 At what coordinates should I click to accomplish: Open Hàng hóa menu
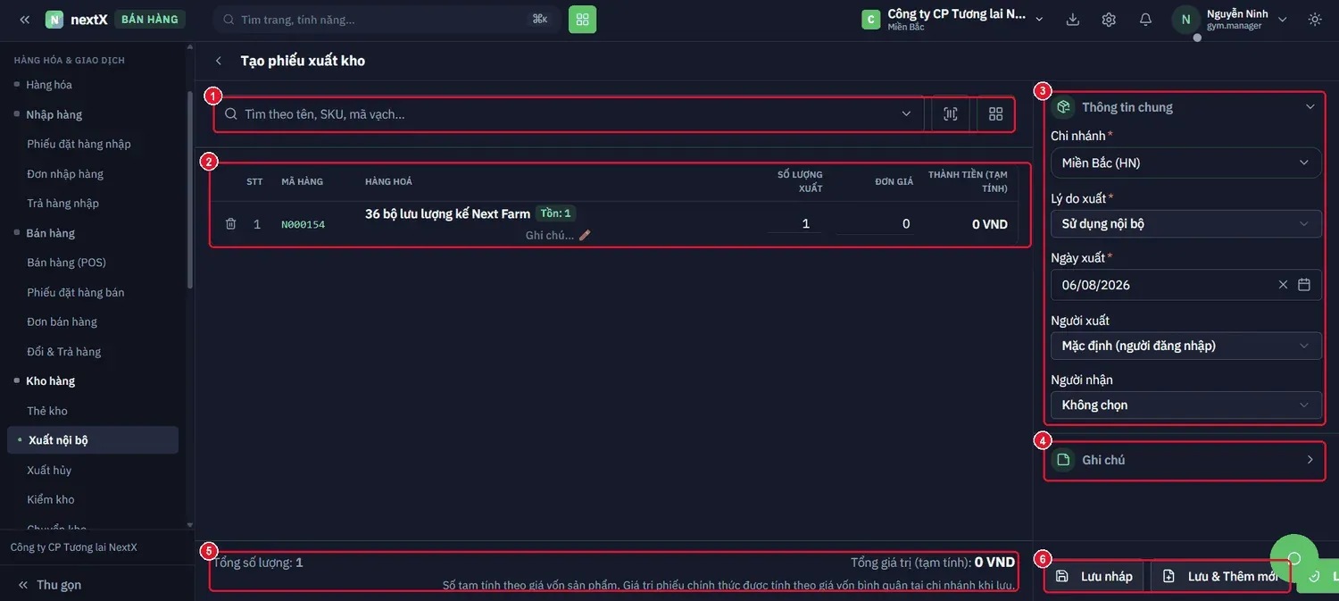(x=49, y=85)
